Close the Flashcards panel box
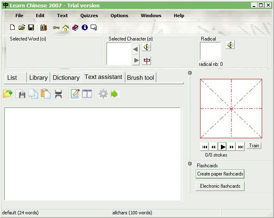This screenshot has width=274, height=218. (190, 164)
